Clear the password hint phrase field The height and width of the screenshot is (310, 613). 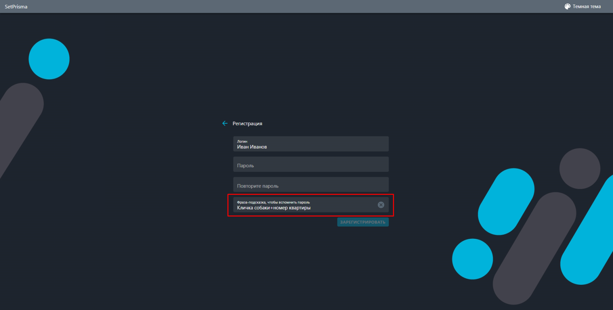coord(381,205)
